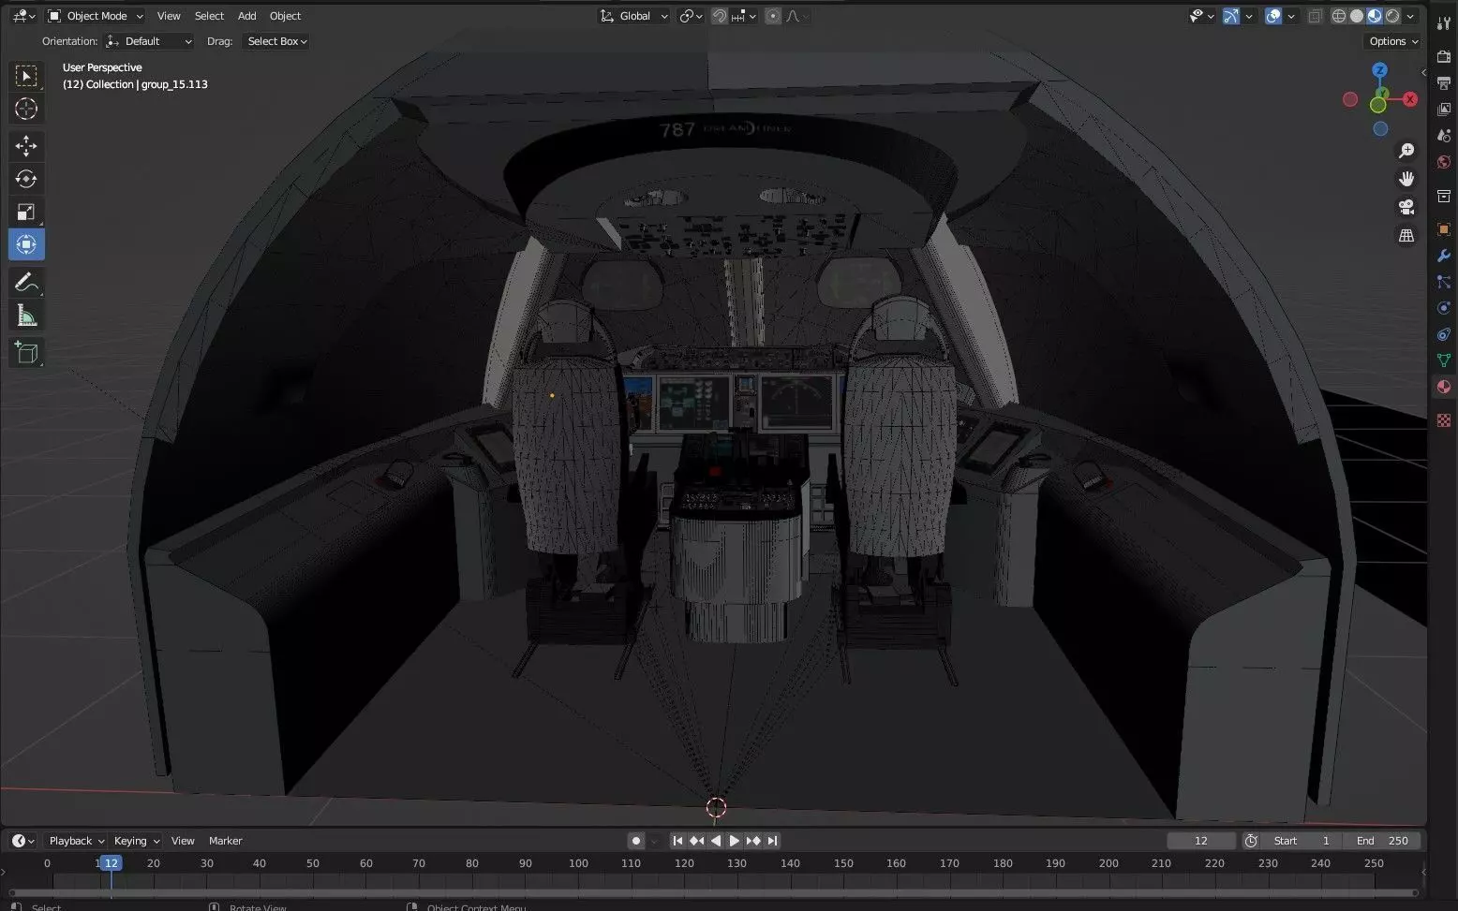Switch to rendered shading
This screenshot has height=911, width=1458.
[x=1392, y=16]
